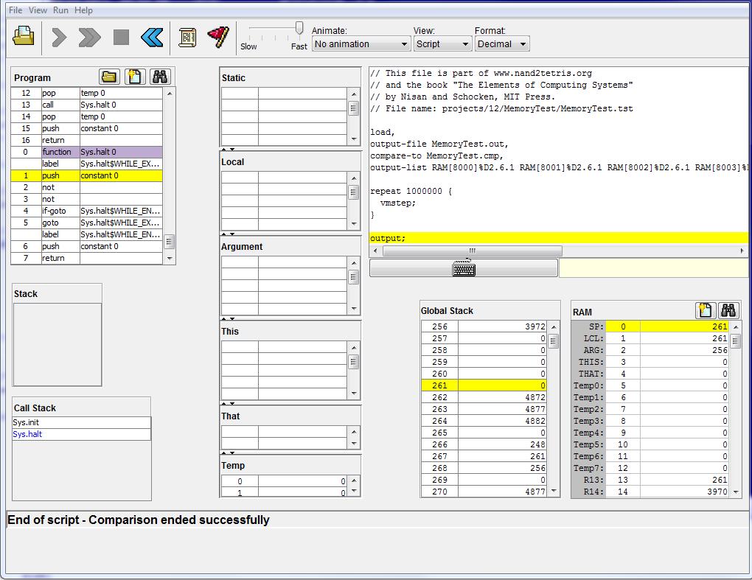Click the blue rewind reset button
The width and height of the screenshot is (752, 580).
point(152,37)
